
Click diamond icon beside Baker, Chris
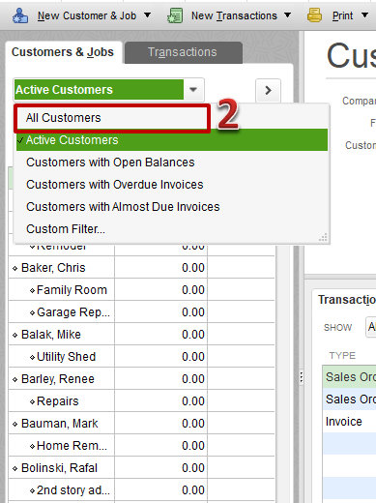[x=14, y=268]
